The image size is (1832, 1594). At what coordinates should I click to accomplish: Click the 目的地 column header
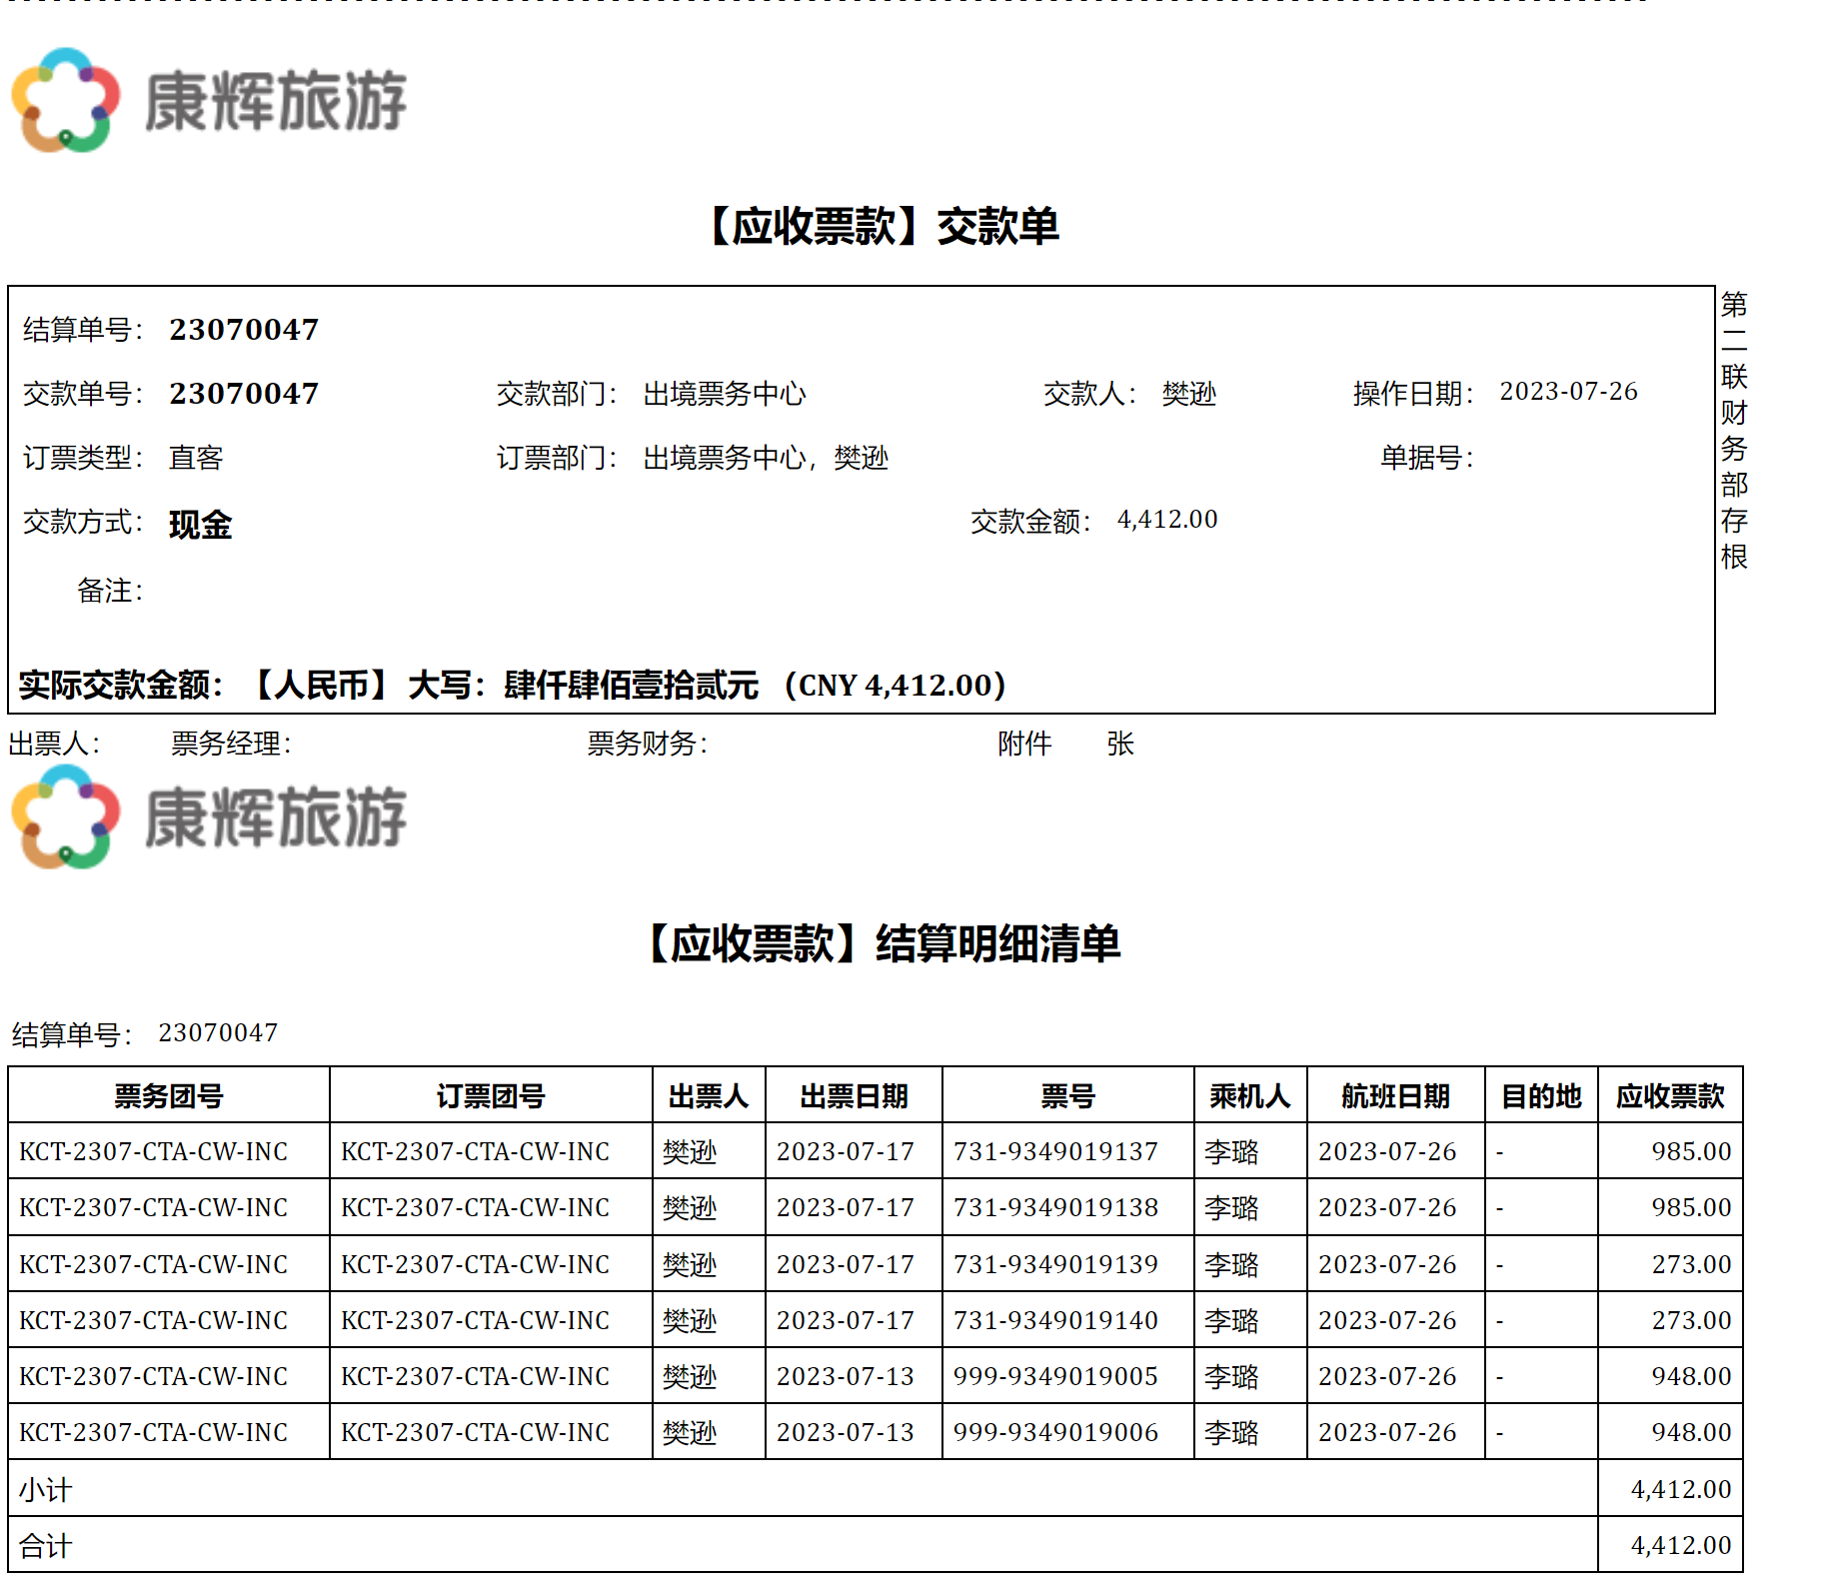[1541, 1096]
